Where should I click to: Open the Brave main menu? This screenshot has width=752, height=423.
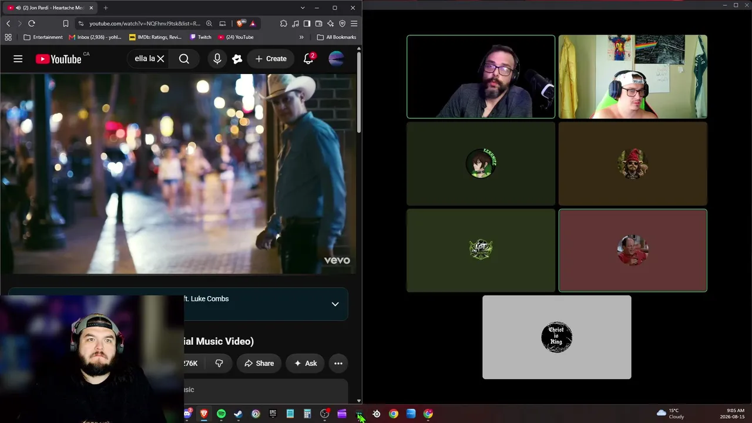354,23
